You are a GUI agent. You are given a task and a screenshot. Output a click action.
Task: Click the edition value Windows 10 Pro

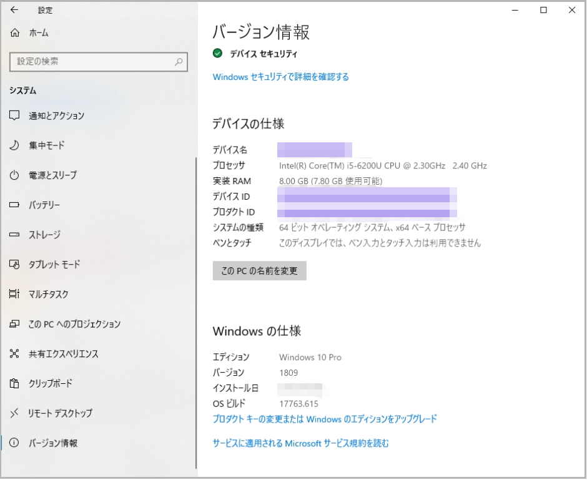click(310, 357)
